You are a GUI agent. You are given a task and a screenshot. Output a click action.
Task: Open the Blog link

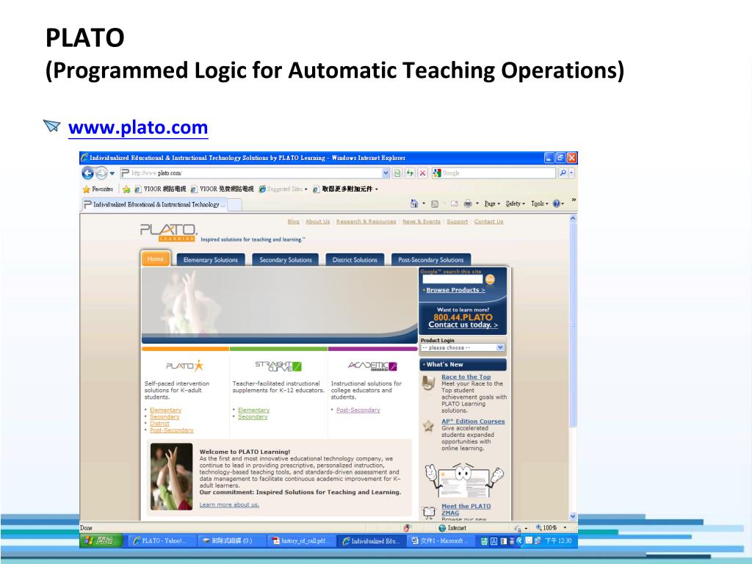coord(293,222)
